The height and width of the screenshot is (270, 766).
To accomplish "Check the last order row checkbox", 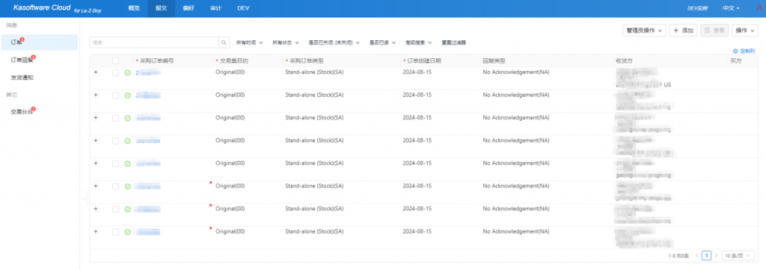I will point(115,232).
